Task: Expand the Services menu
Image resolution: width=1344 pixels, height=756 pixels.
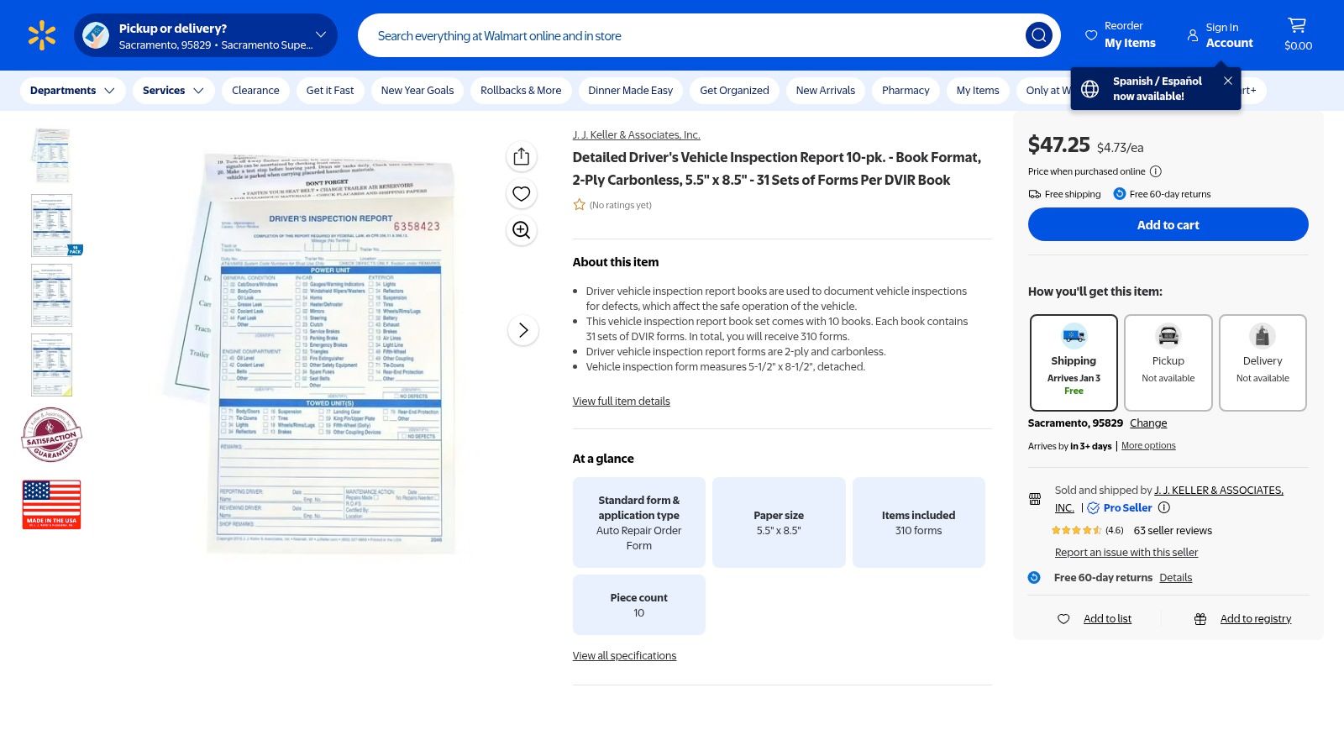Action: [173, 91]
